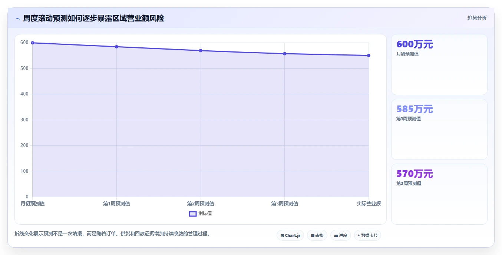
Task: Select the 进度 tag chip
Action: (x=340, y=235)
